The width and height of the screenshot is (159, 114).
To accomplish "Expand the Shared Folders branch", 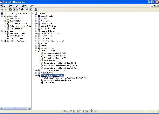I will tap(5, 21).
